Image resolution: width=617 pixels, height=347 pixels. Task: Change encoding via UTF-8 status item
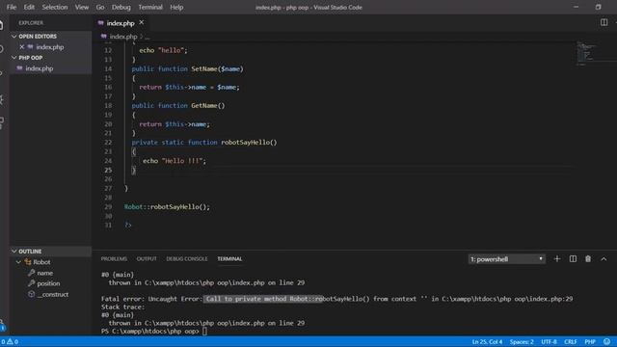(549, 341)
